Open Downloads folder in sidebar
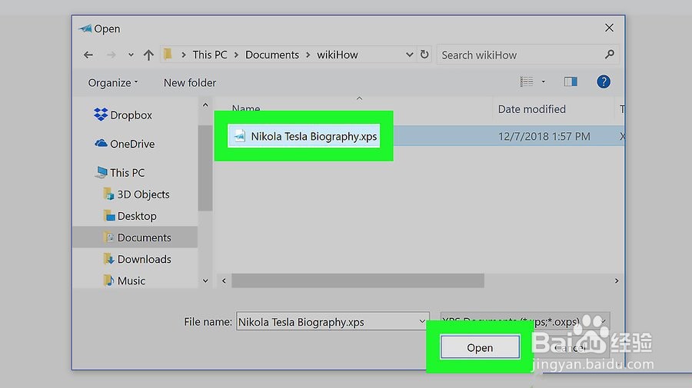692x388 pixels. pyautogui.click(x=144, y=259)
